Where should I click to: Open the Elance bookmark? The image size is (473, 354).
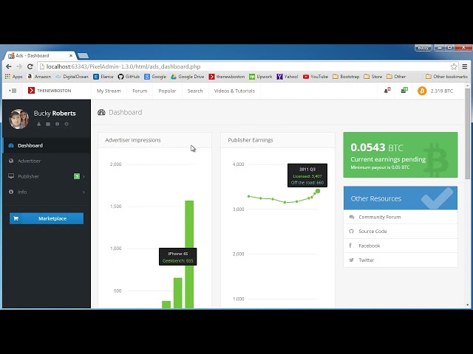point(103,77)
